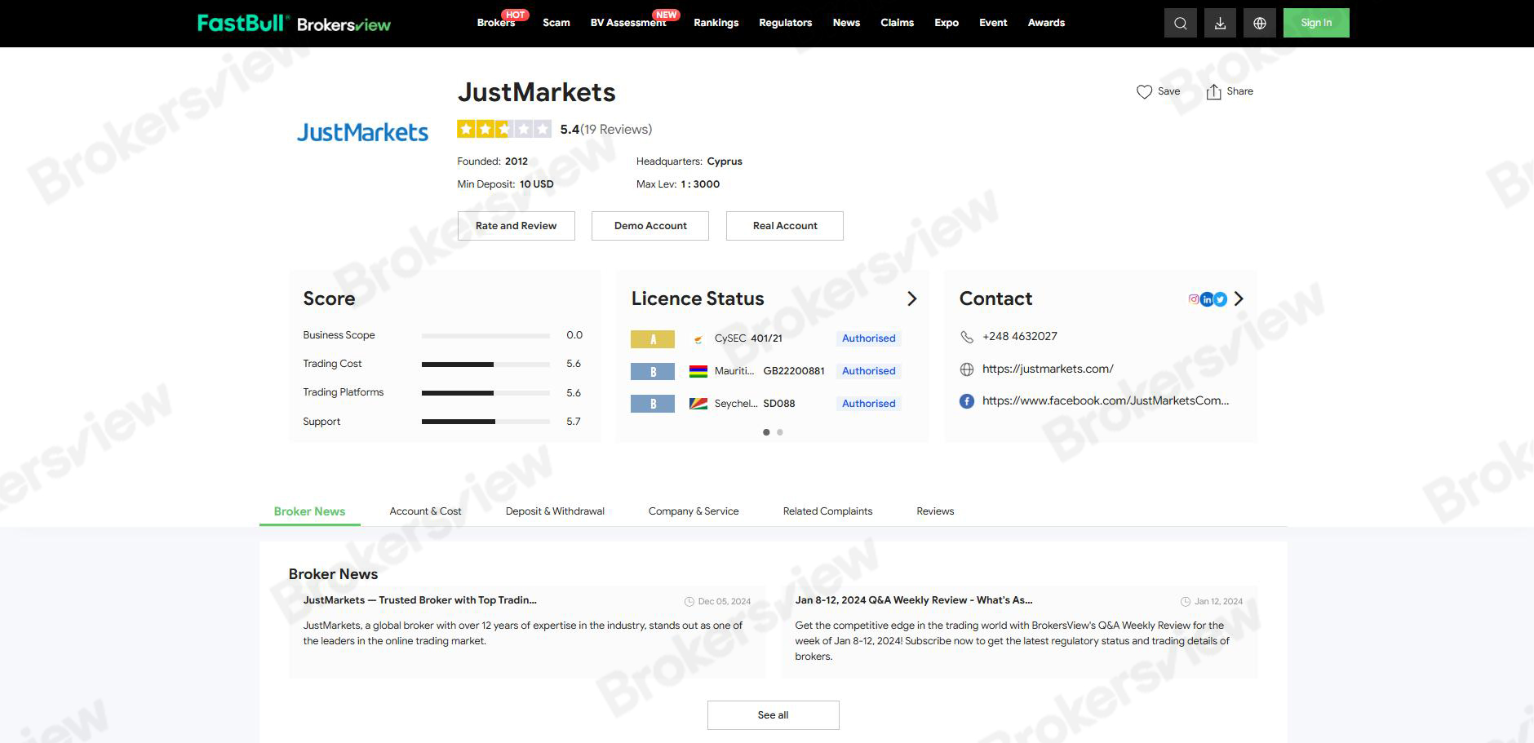Click the phone icon beside +248 4632027
Screen dimensions: 1534x743
click(x=967, y=337)
